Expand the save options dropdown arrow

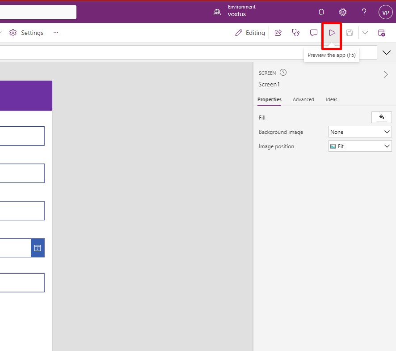(365, 33)
